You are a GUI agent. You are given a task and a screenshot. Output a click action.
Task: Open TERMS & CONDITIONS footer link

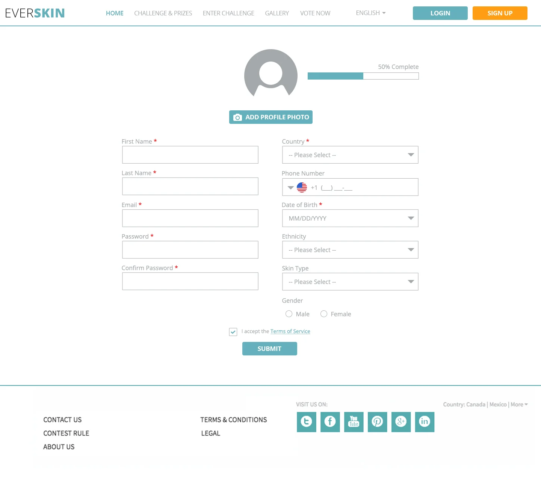coord(234,420)
